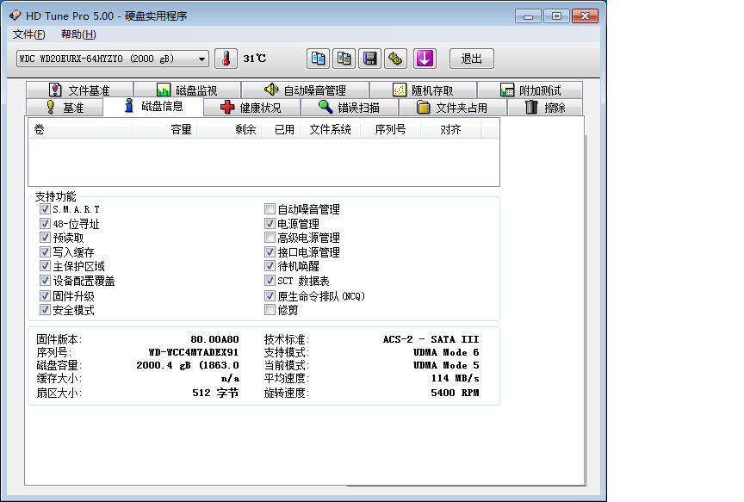Toggle the 接口电源管理 checkbox

click(x=270, y=252)
